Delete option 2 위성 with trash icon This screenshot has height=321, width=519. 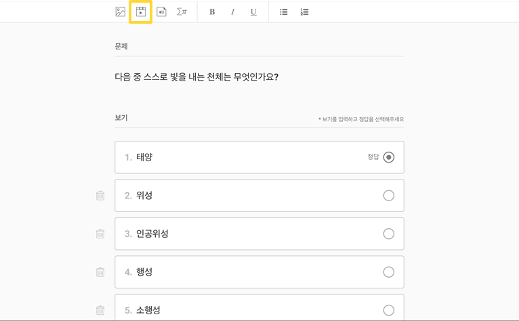tap(100, 196)
